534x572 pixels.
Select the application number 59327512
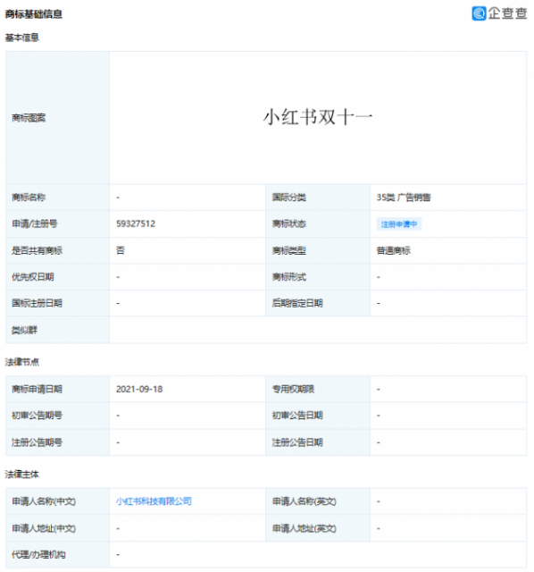tap(136, 223)
